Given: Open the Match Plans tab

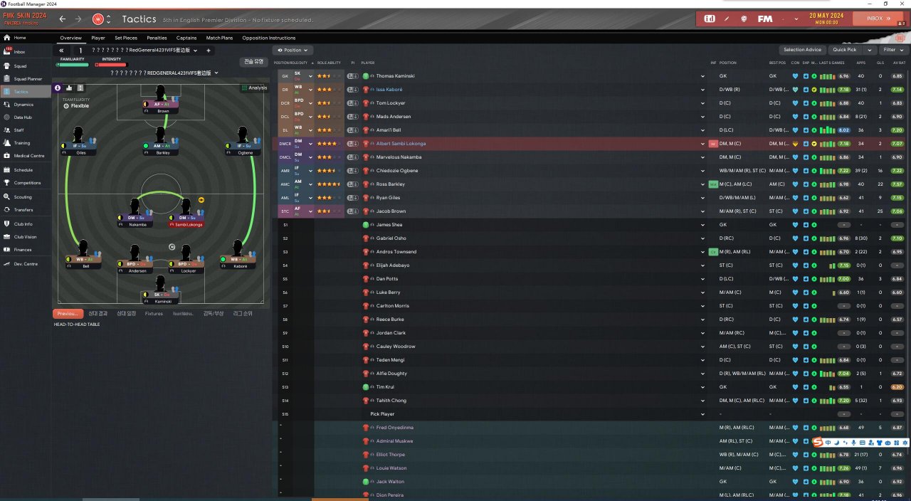Looking at the screenshot, I should [x=220, y=38].
